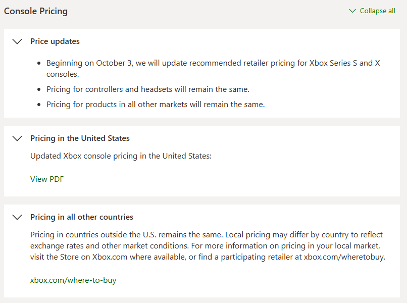Click the inline xbox.com/wheretobuy text in paragraph

click(344, 257)
